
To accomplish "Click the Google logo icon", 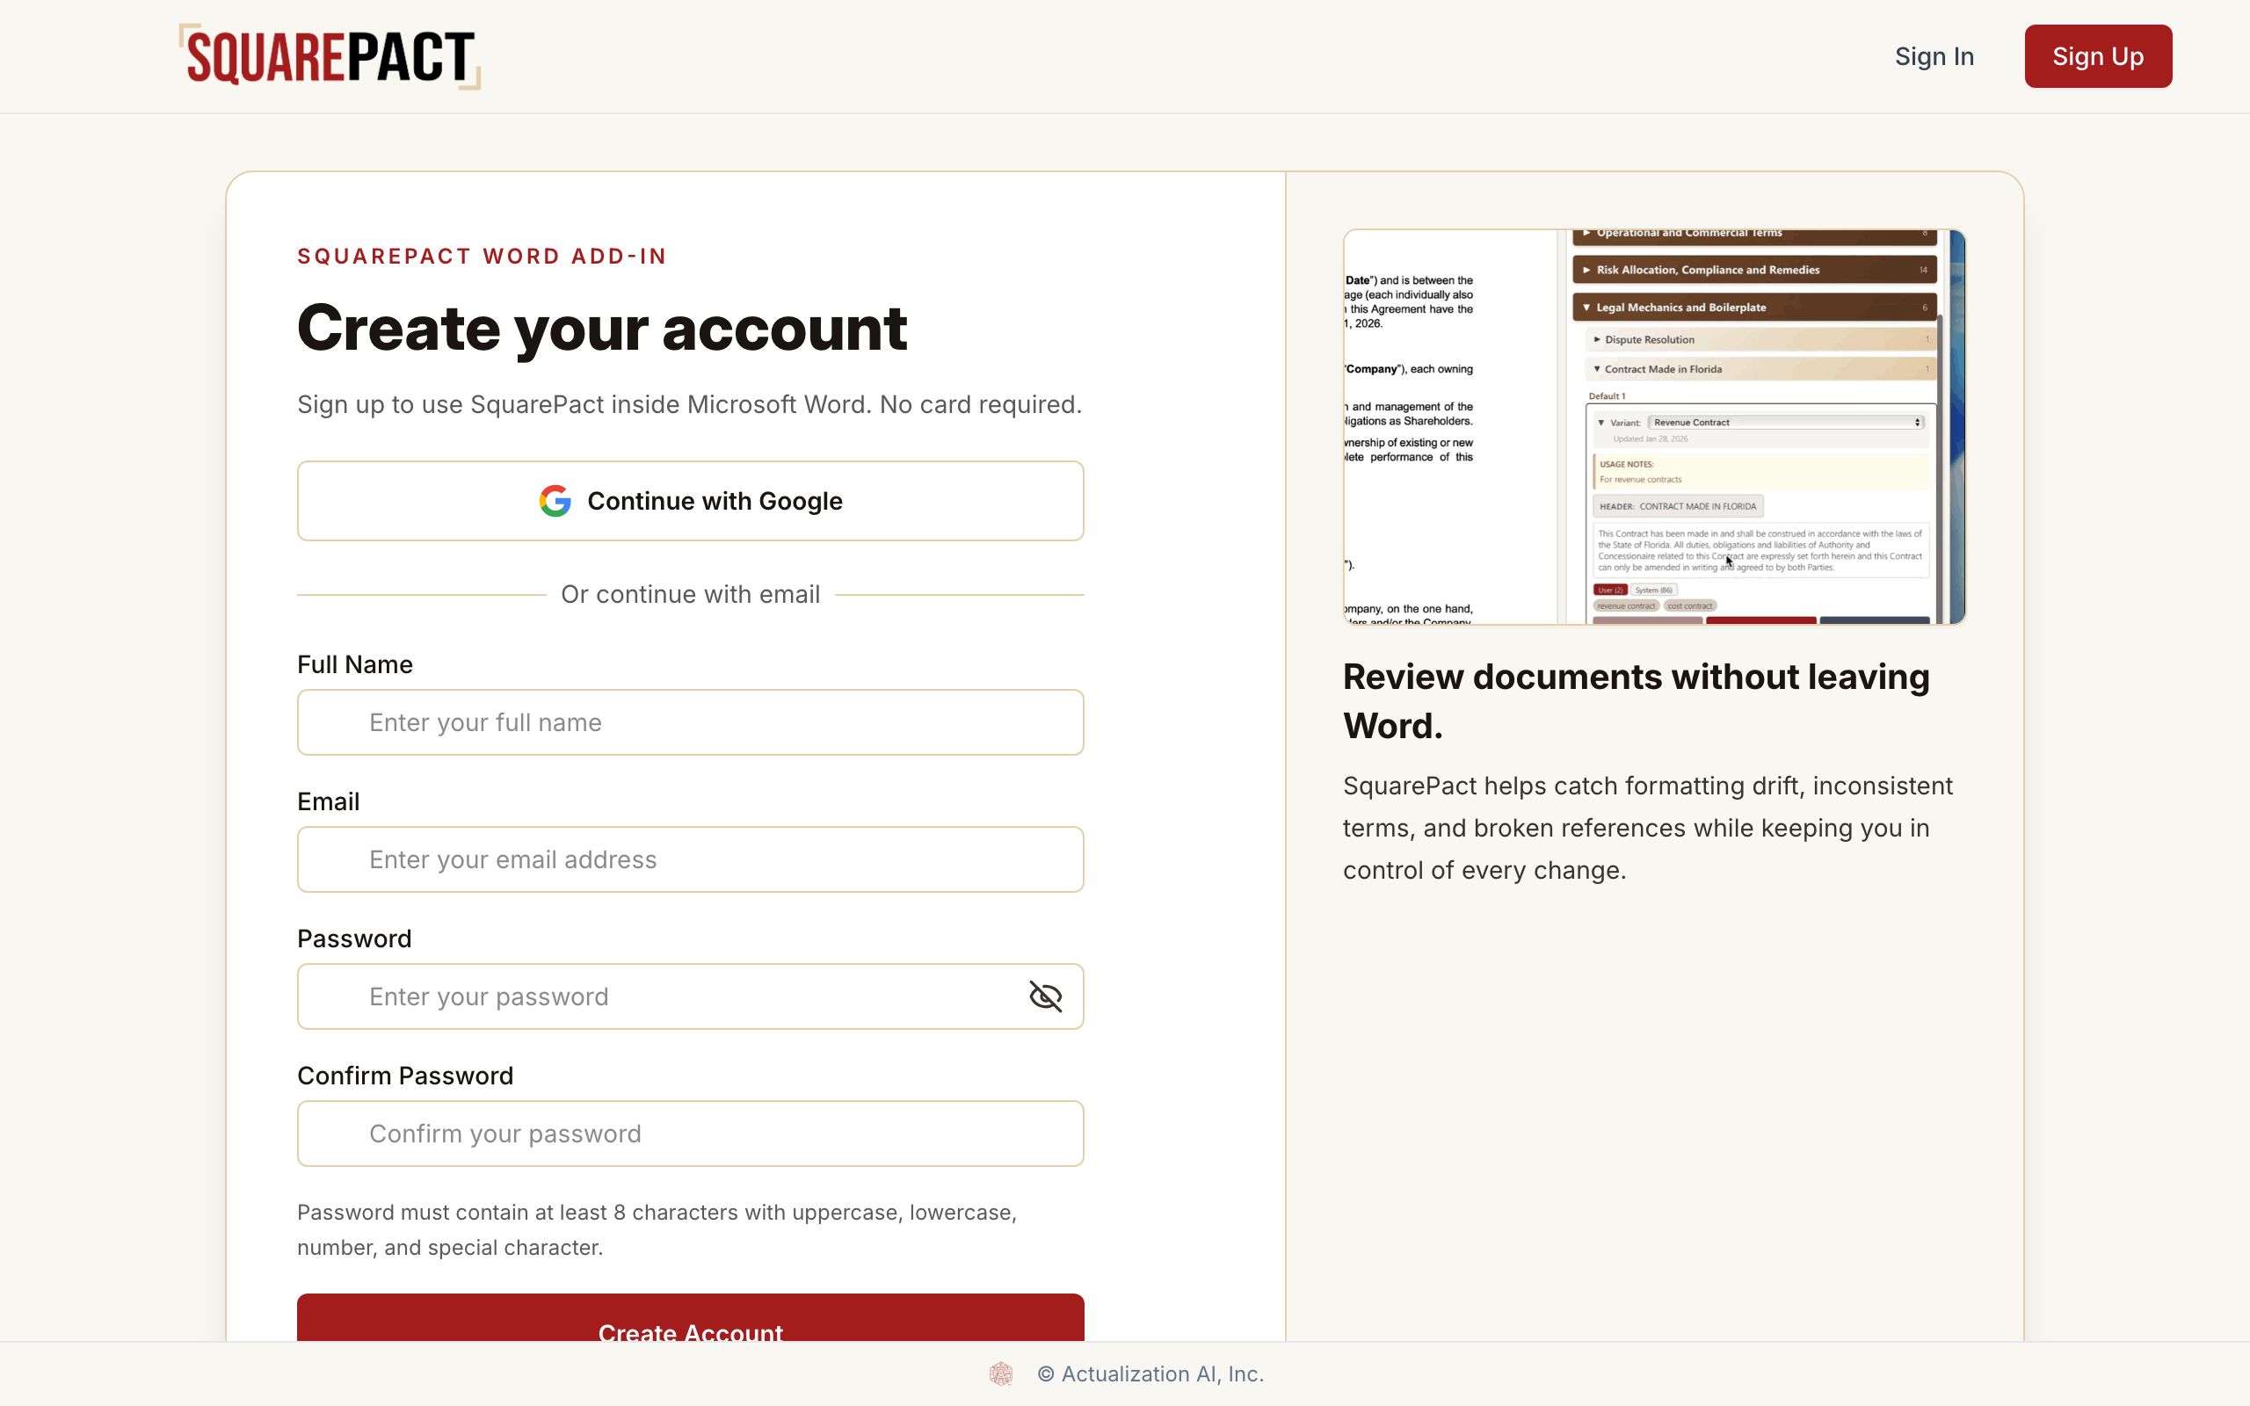I will coord(555,501).
